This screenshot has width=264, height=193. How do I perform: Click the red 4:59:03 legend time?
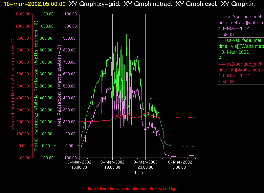click(x=226, y=82)
